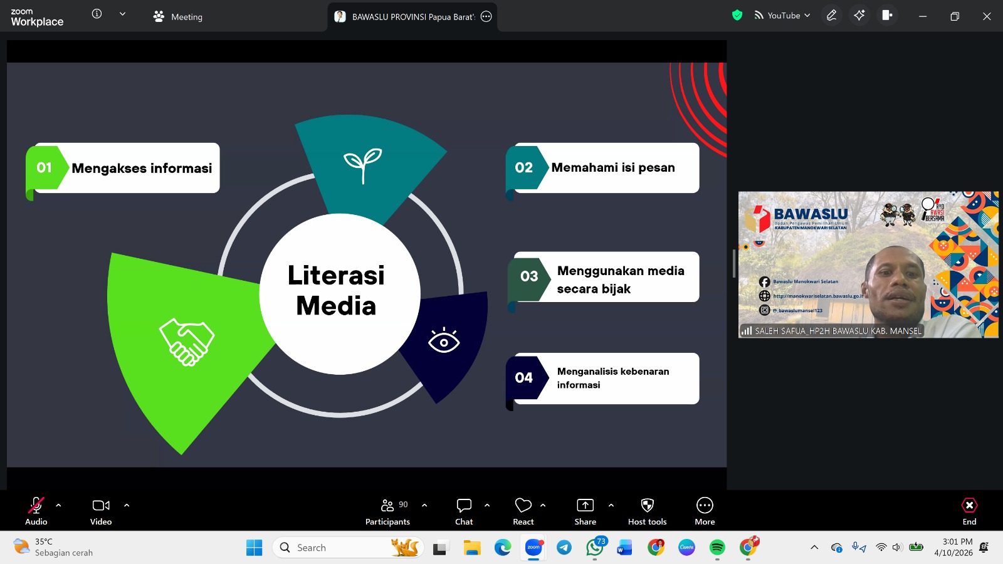Open the YouTube livestream dropdown
1003x564 pixels.
coord(783,16)
